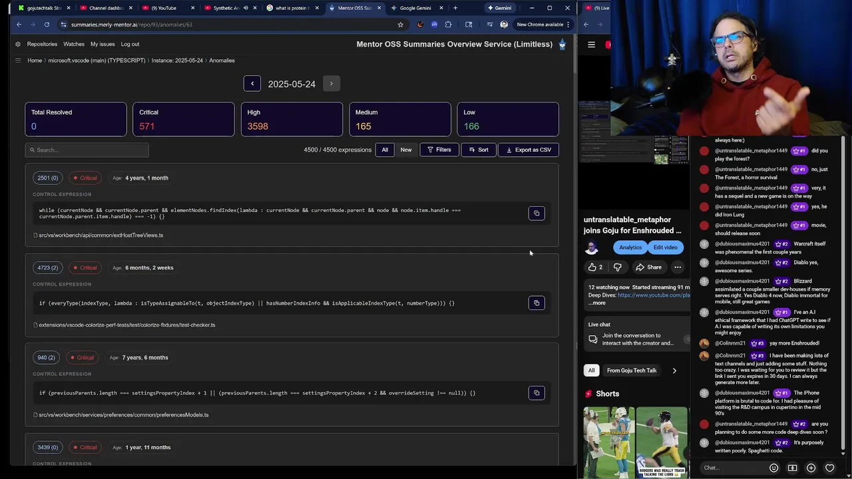Open the Chargers Shorts thumbnail

[x=609, y=442]
